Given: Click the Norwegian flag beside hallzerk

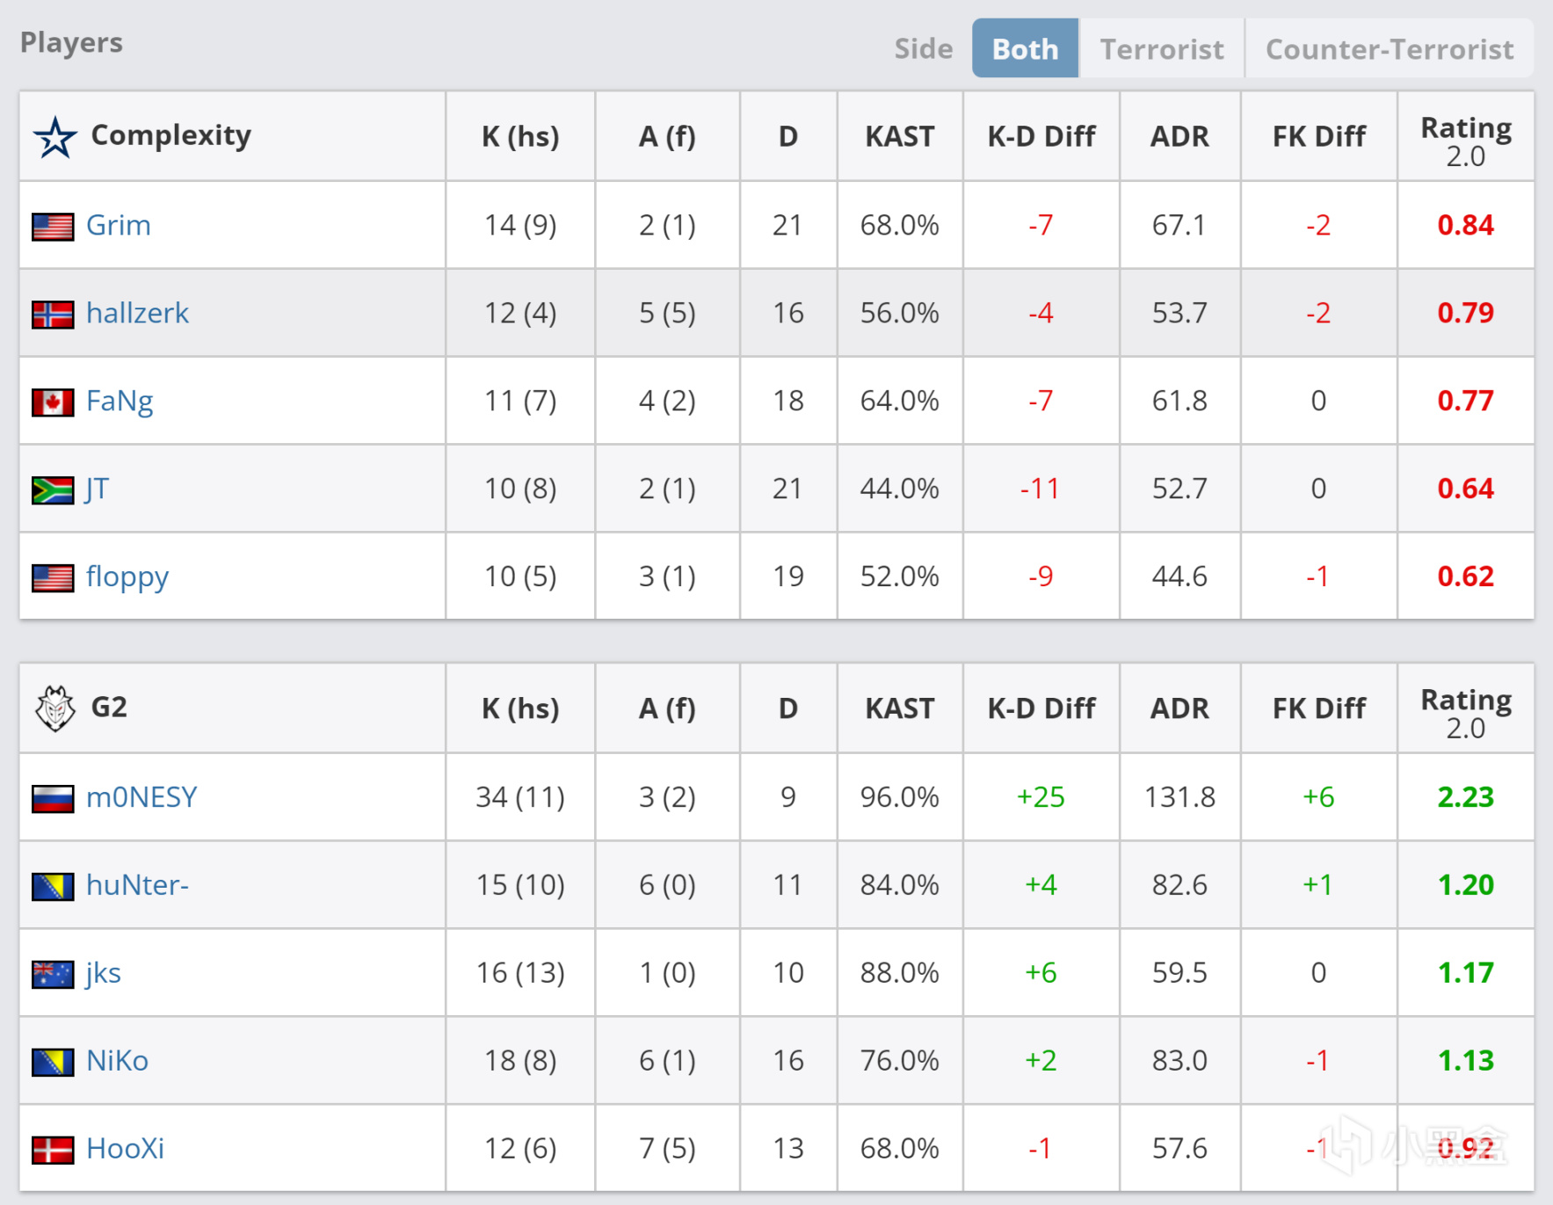Looking at the screenshot, I should pos(51,314).
